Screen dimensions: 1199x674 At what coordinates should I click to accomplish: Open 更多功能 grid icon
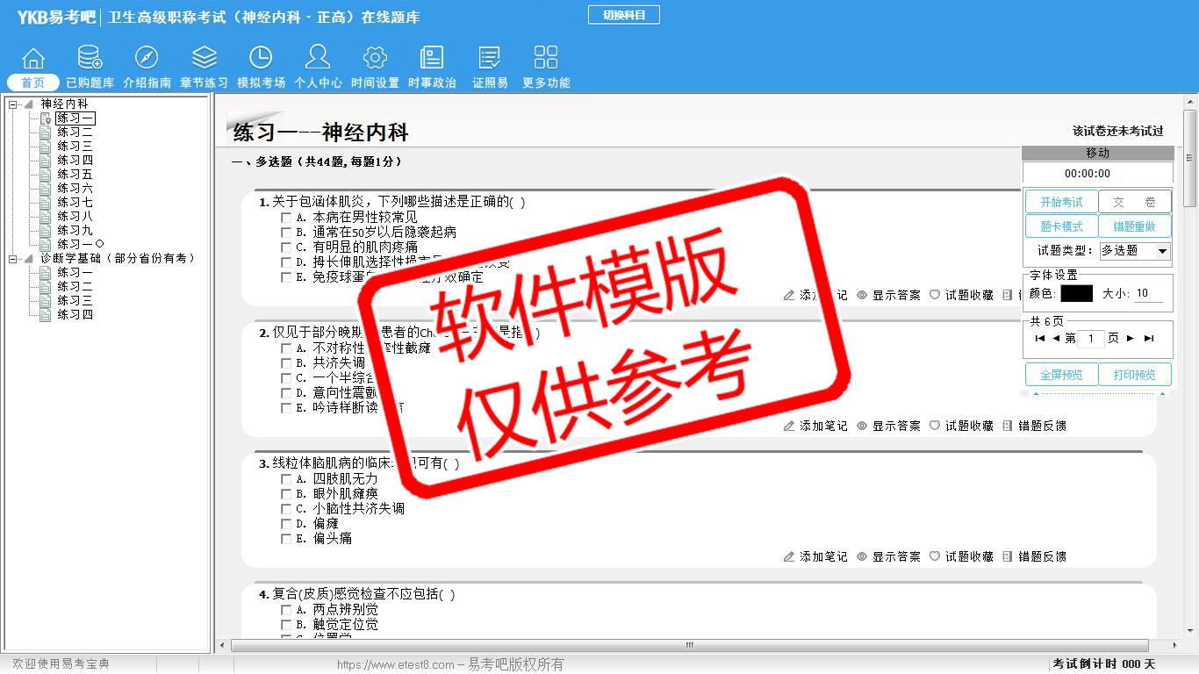546,59
